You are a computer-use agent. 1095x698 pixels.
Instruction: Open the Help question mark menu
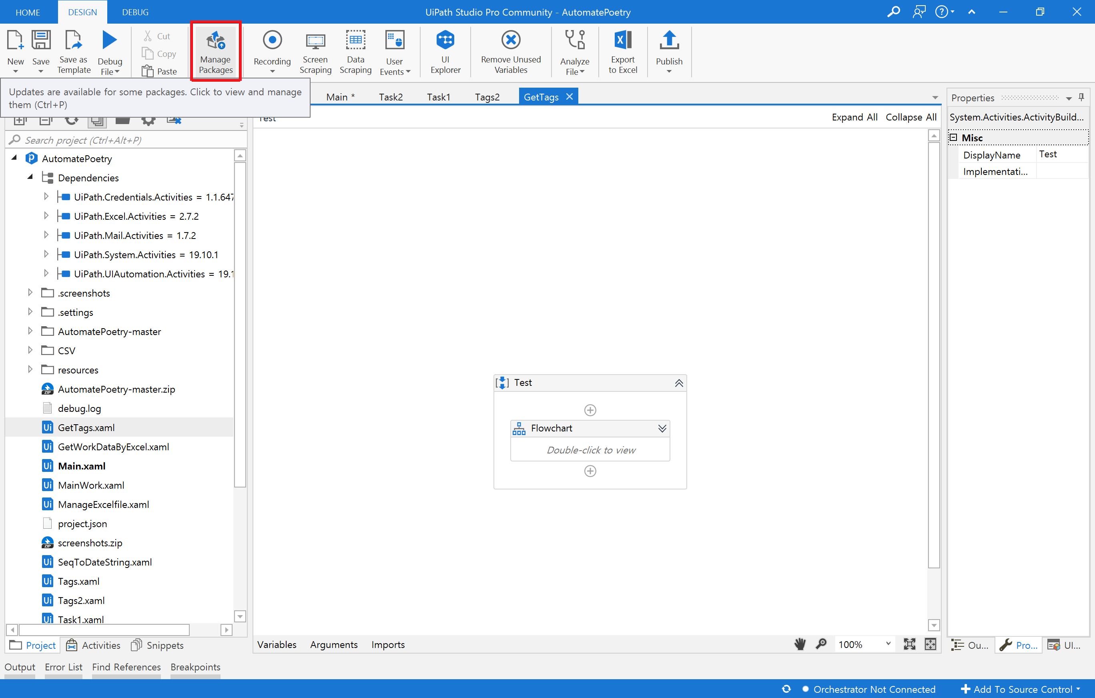944,12
